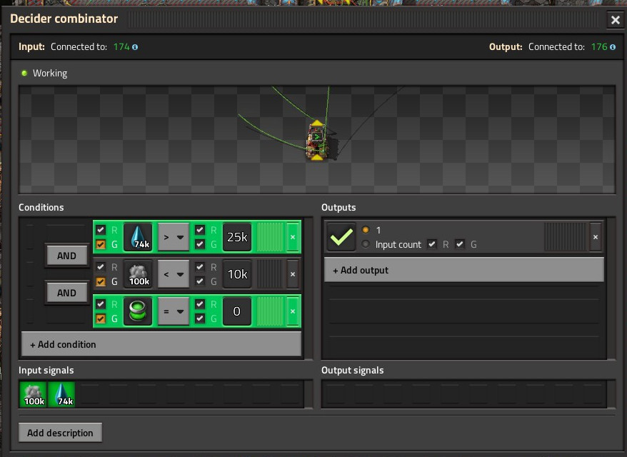Select the 74k crystal signal under Input signals
This screenshot has width=627, height=457.
point(61,395)
